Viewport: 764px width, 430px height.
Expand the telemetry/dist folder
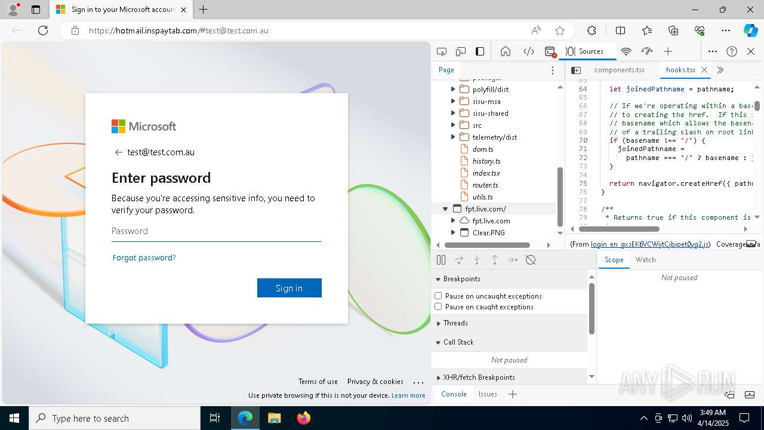click(453, 137)
